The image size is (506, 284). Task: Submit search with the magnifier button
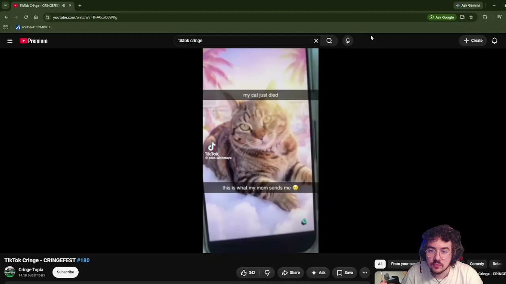329,41
